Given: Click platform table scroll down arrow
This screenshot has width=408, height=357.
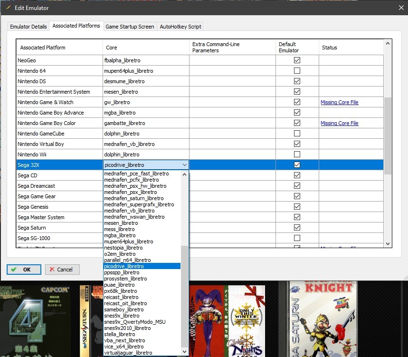Looking at the screenshot, I should (388, 244).
